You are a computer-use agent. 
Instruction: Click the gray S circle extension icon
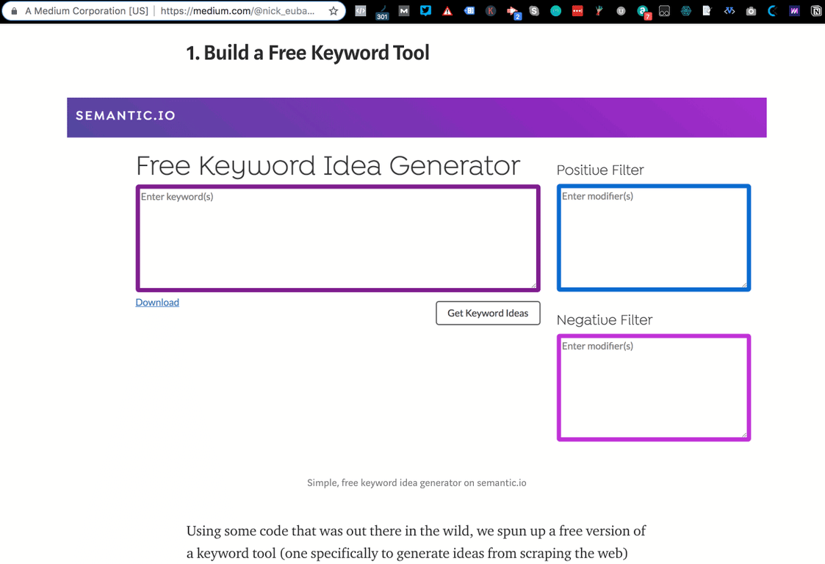tap(534, 11)
